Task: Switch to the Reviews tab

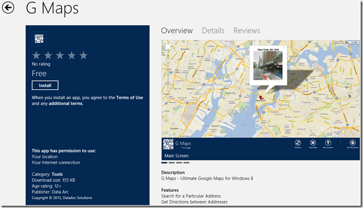Action: coord(247,30)
